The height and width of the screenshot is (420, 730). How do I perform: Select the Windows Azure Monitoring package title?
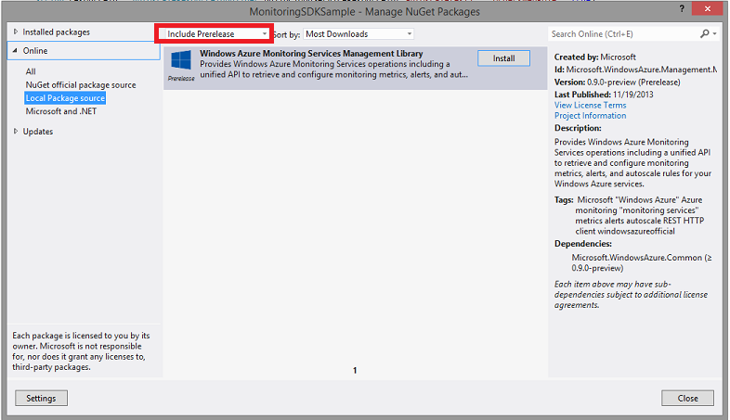311,54
